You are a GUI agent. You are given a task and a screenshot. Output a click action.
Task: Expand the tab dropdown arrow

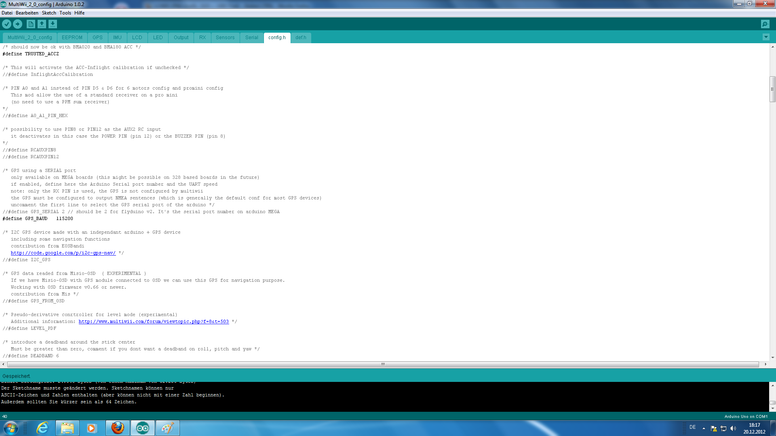[766, 37]
